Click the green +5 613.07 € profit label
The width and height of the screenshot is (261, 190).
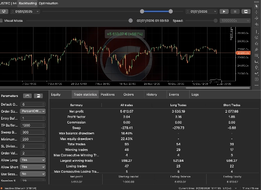125,34
